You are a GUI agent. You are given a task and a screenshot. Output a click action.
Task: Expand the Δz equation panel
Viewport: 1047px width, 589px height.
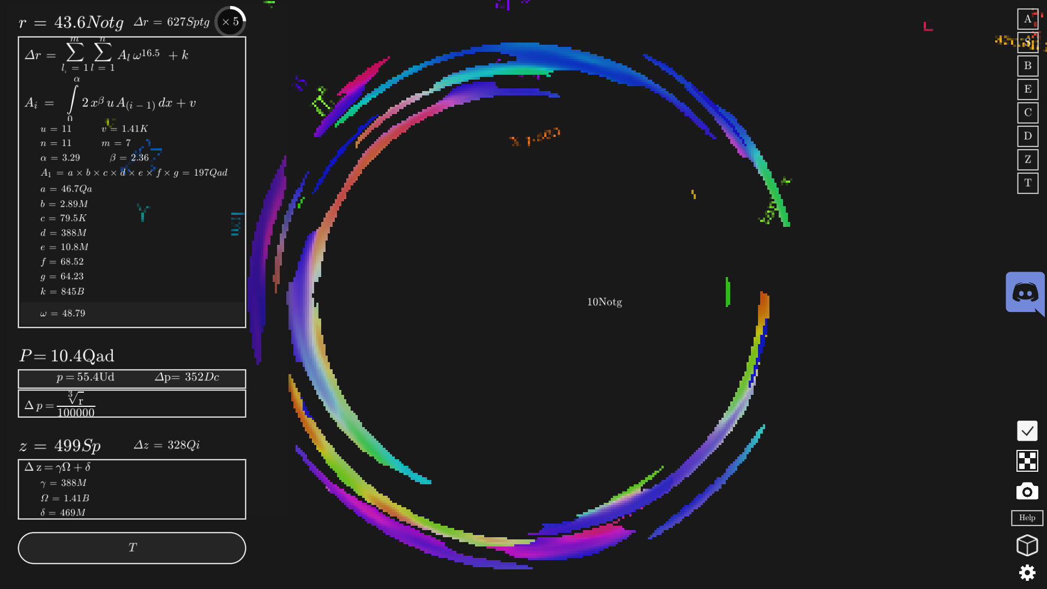(x=132, y=489)
